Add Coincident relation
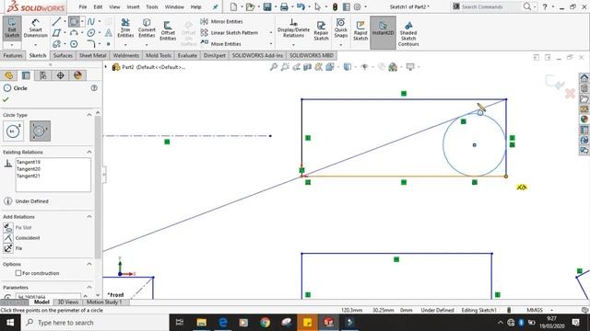This screenshot has height=331, width=590. (22, 238)
